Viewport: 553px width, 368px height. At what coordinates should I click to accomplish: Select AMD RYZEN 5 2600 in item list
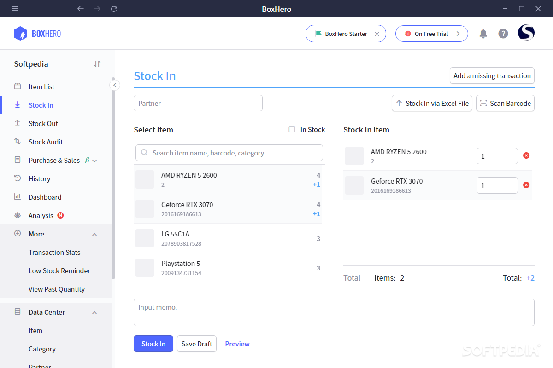228,179
